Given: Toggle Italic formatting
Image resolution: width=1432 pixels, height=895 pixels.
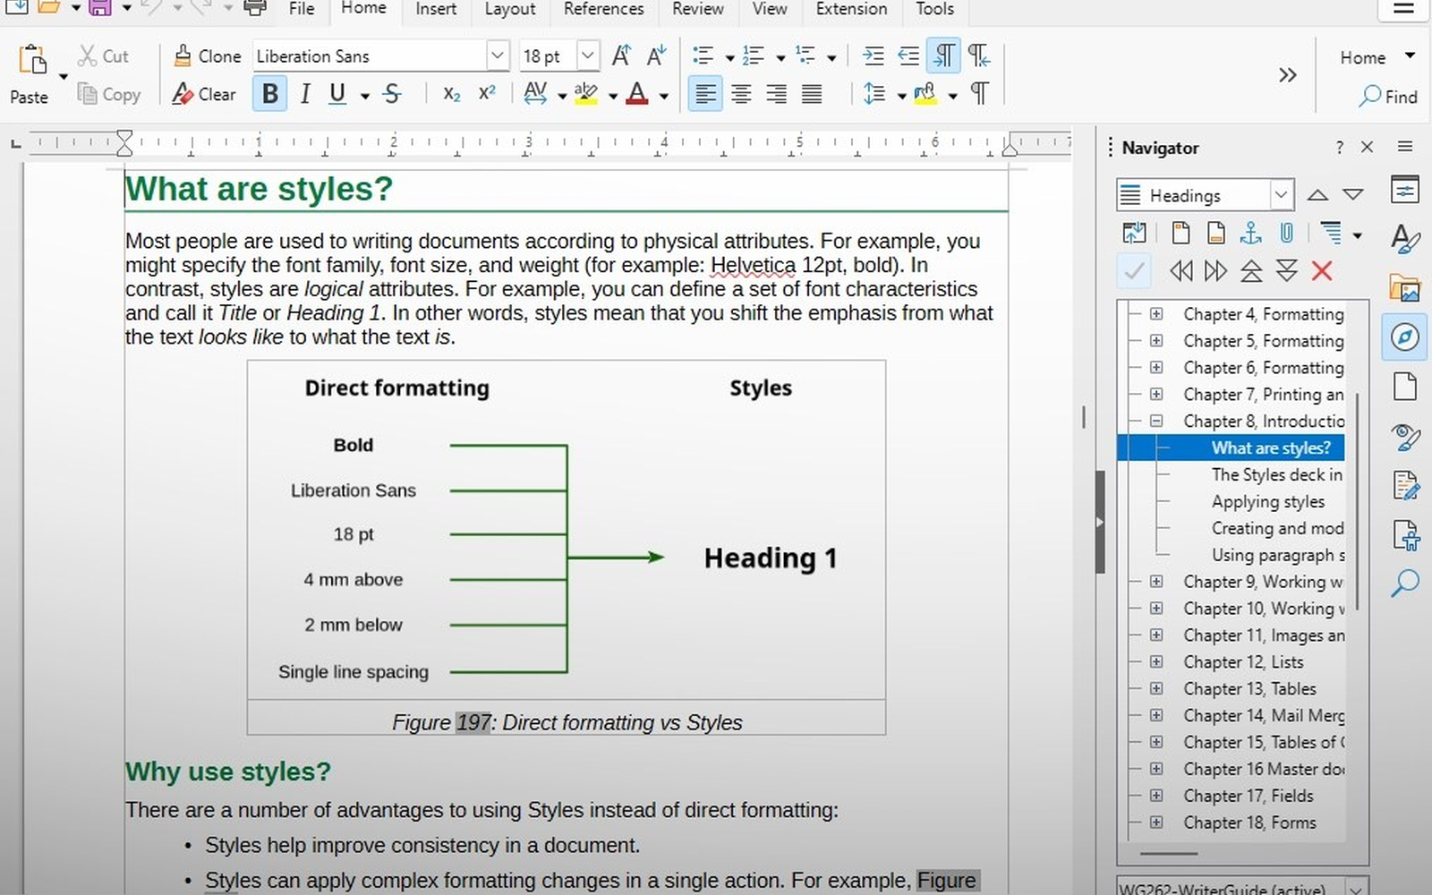Looking at the screenshot, I should coord(304,94).
